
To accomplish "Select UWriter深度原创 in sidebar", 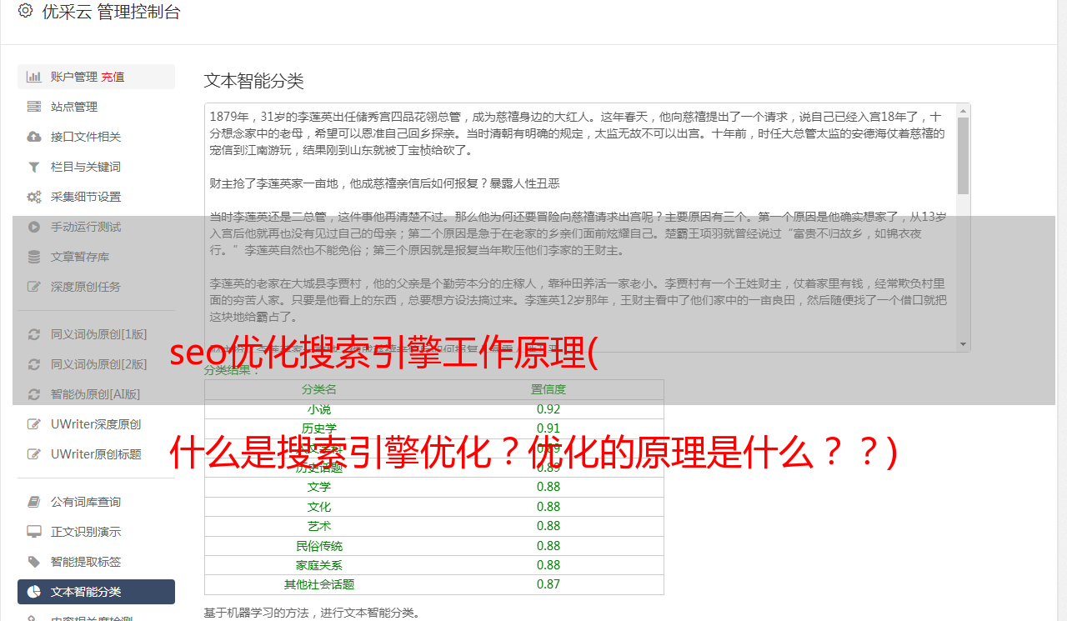I will coord(96,424).
